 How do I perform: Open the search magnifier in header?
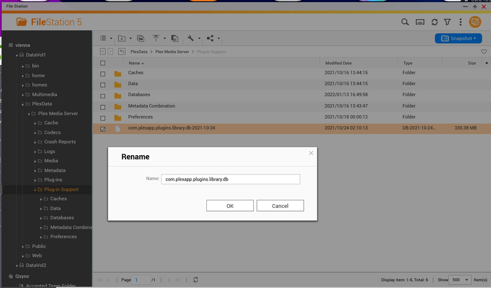405,22
